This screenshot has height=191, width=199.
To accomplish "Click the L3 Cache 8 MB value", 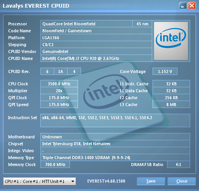I will click(x=171, y=105).
